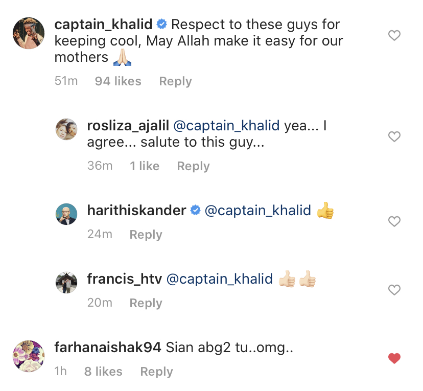Unlike farhanaishak94's comment via red heart
This screenshot has height=391, width=423.
(394, 358)
